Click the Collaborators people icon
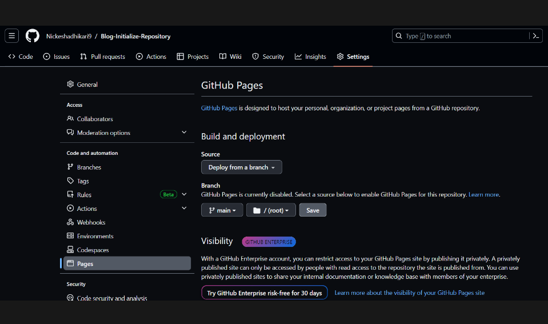 point(70,118)
